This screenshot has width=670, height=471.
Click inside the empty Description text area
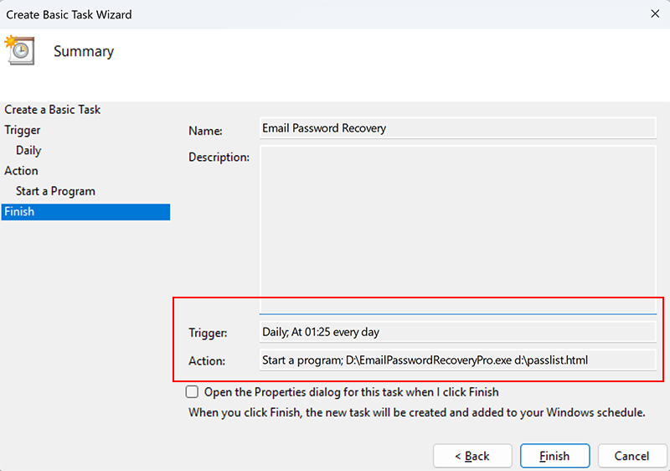pos(457,226)
